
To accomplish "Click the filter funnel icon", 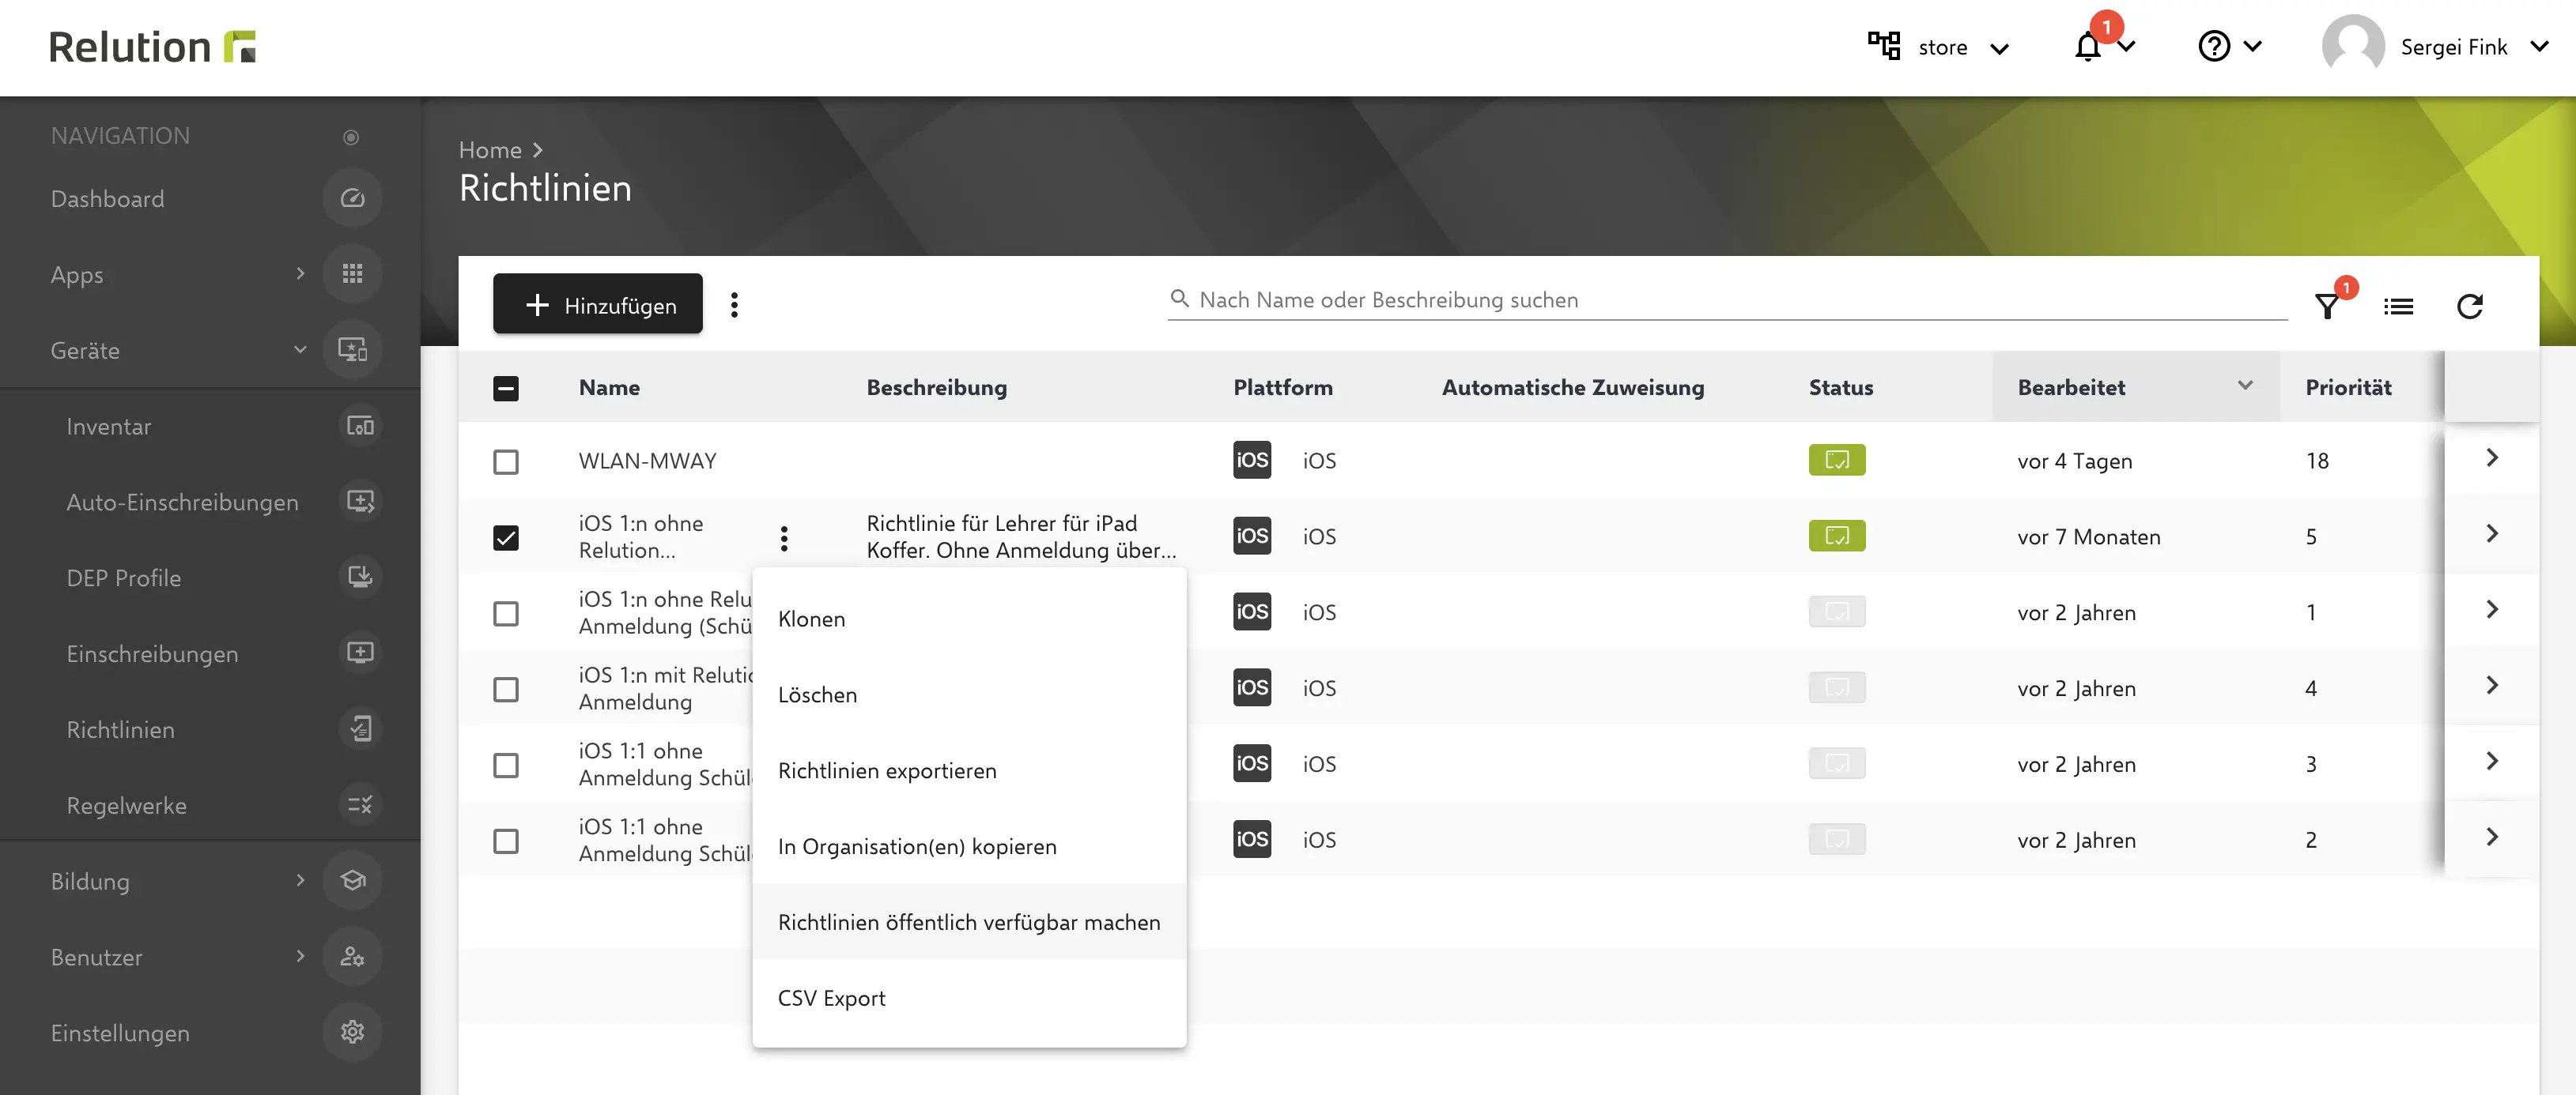I will (x=2327, y=307).
